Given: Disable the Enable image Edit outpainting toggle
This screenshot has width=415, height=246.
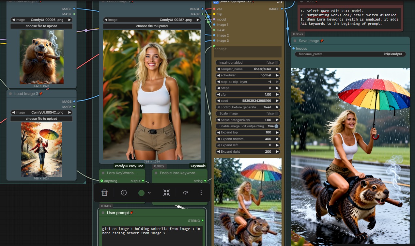Looking at the screenshot, I should [x=276, y=126].
